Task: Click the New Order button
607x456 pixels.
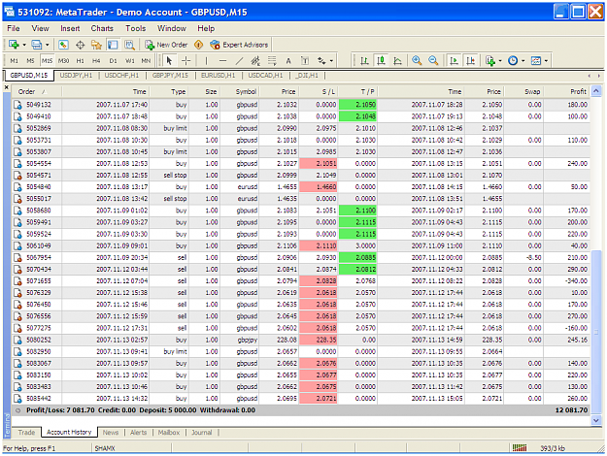Action: pyautogui.click(x=166, y=45)
